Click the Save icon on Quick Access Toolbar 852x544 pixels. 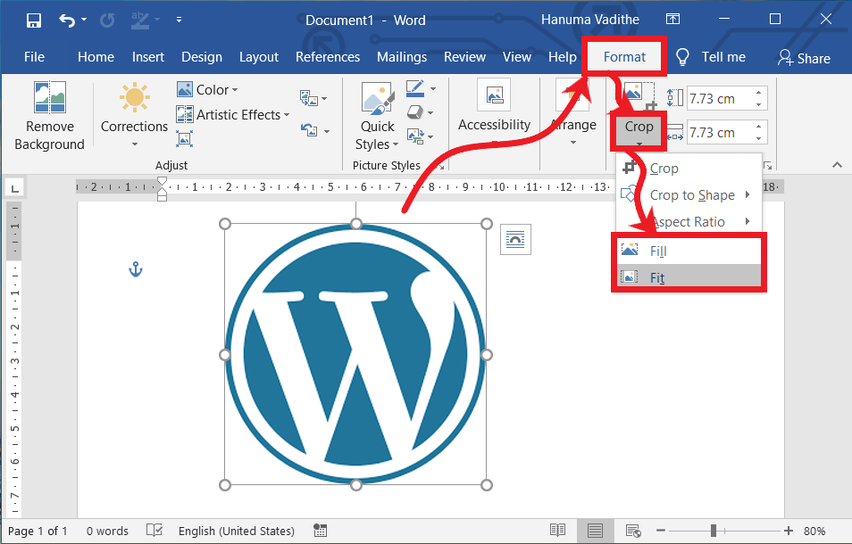(33, 19)
